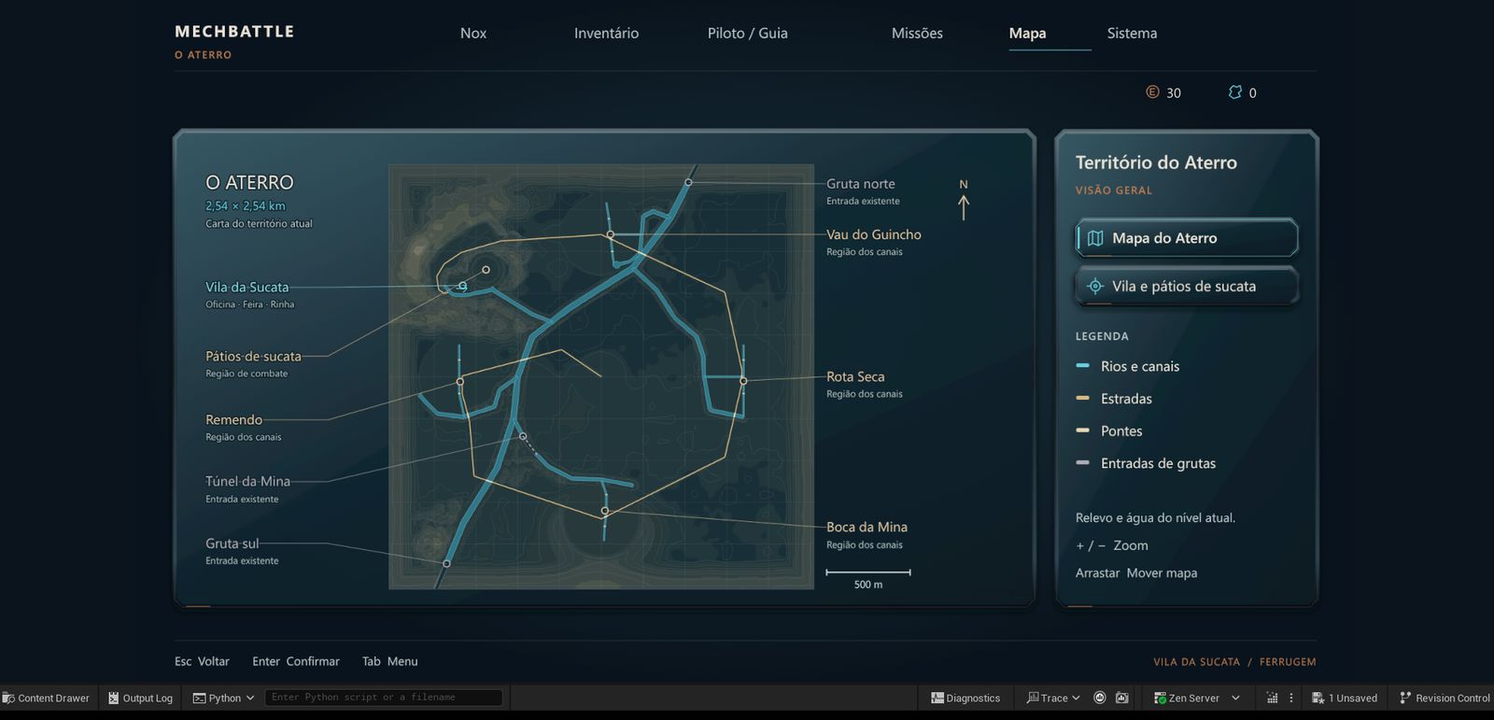Click the derived data grid icon
The width and height of the screenshot is (1494, 720).
[1272, 698]
